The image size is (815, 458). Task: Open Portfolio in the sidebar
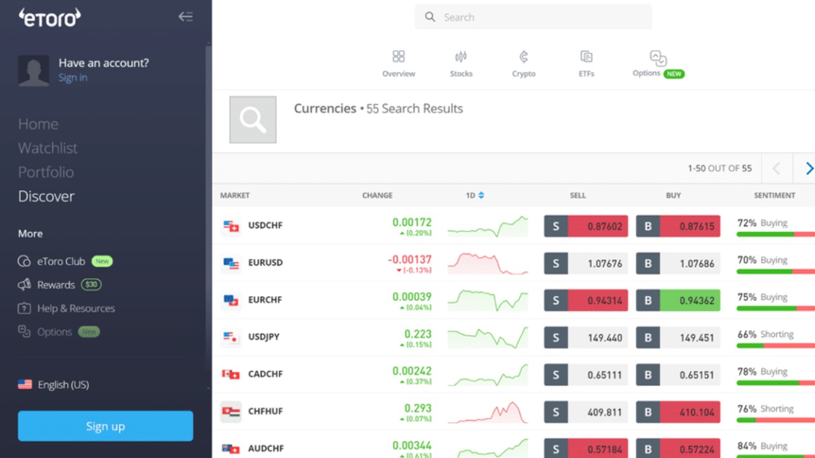tap(46, 172)
